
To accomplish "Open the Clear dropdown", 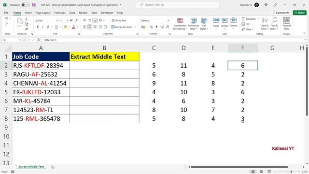I will pyautogui.click(x=248, y=29).
